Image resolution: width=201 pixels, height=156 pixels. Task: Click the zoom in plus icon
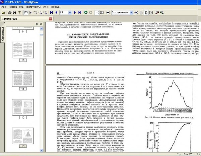point(136,12)
